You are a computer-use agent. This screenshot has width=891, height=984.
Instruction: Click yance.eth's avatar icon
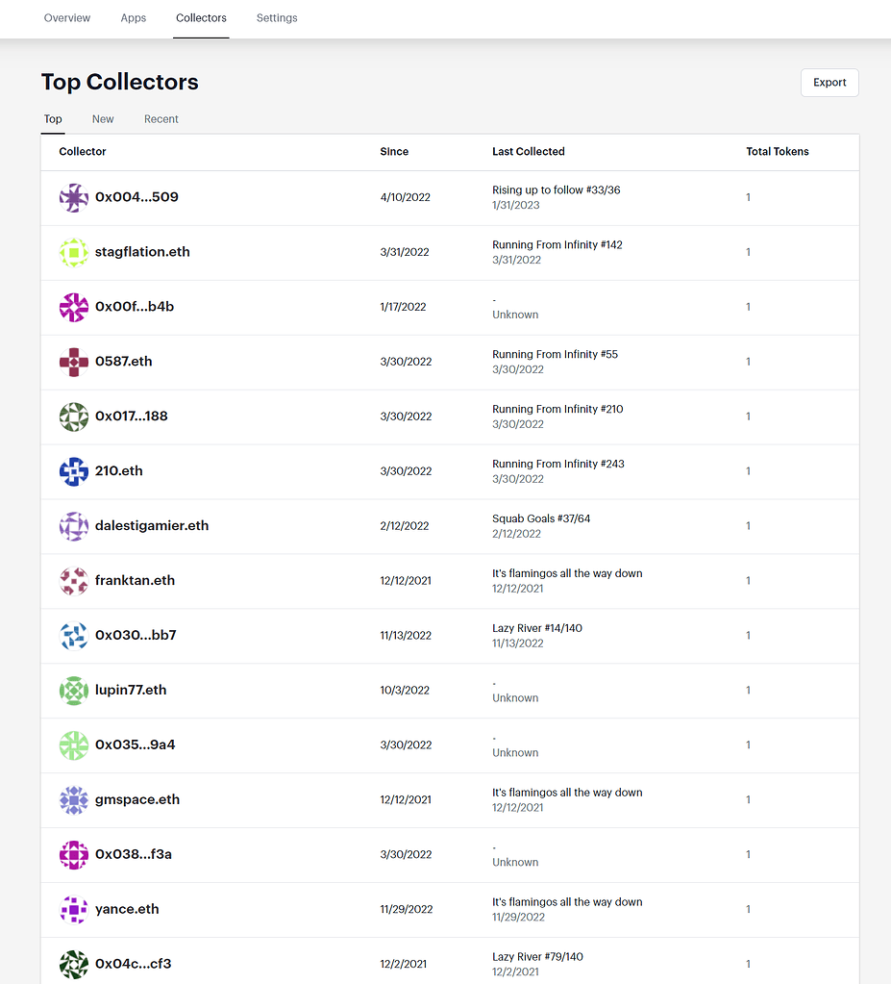click(73, 909)
